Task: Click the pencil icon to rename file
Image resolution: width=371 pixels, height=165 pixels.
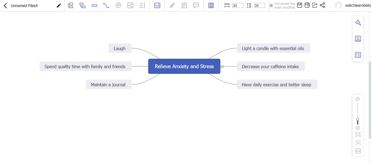Action: tap(59, 6)
